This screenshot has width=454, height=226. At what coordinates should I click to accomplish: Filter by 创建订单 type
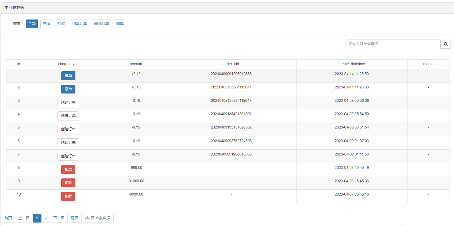tap(79, 24)
